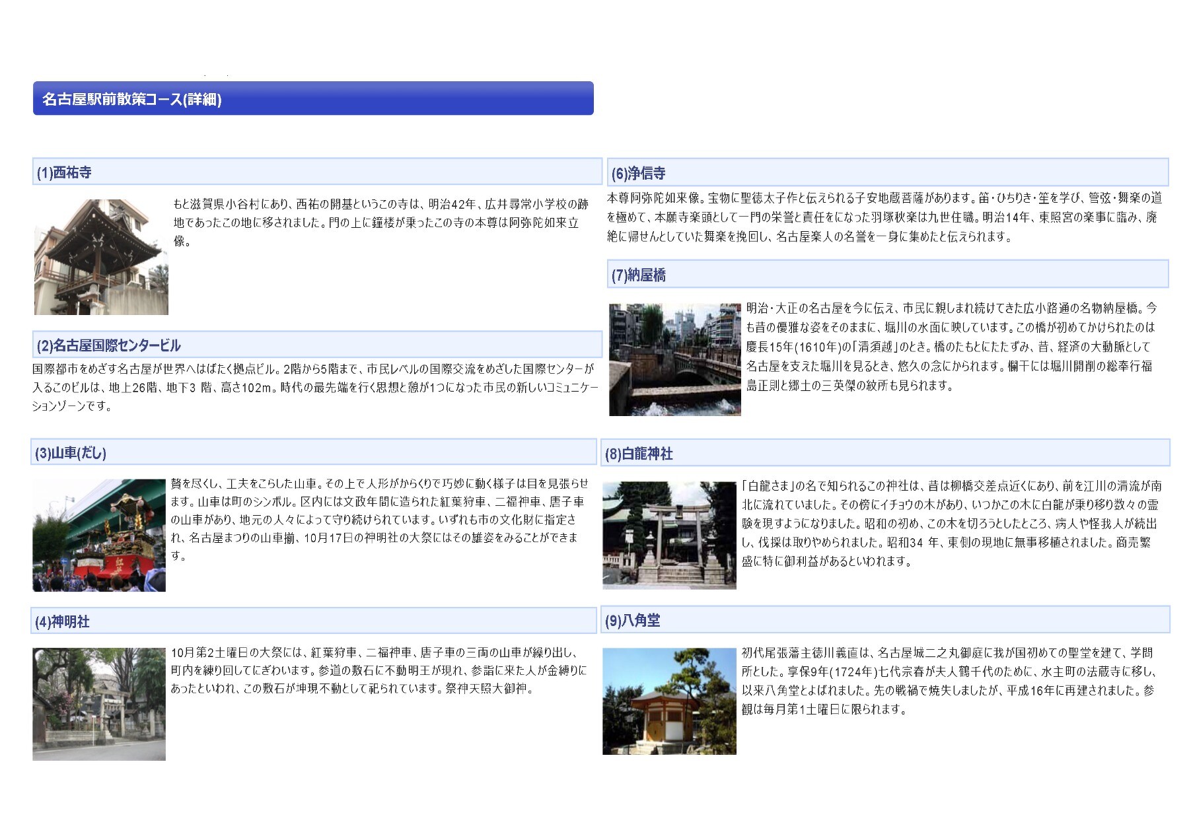View the 神明社 shrine thumbnail image
Image resolution: width=1189 pixels, height=840 pixels.
(99, 704)
